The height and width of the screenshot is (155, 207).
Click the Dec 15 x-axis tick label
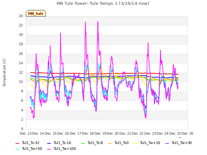tap(50, 133)
